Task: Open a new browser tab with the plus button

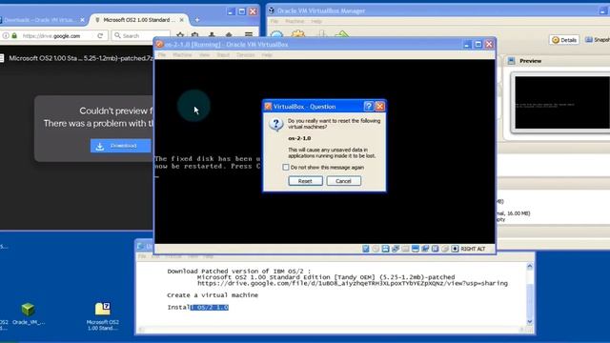Action: [197, 20]
